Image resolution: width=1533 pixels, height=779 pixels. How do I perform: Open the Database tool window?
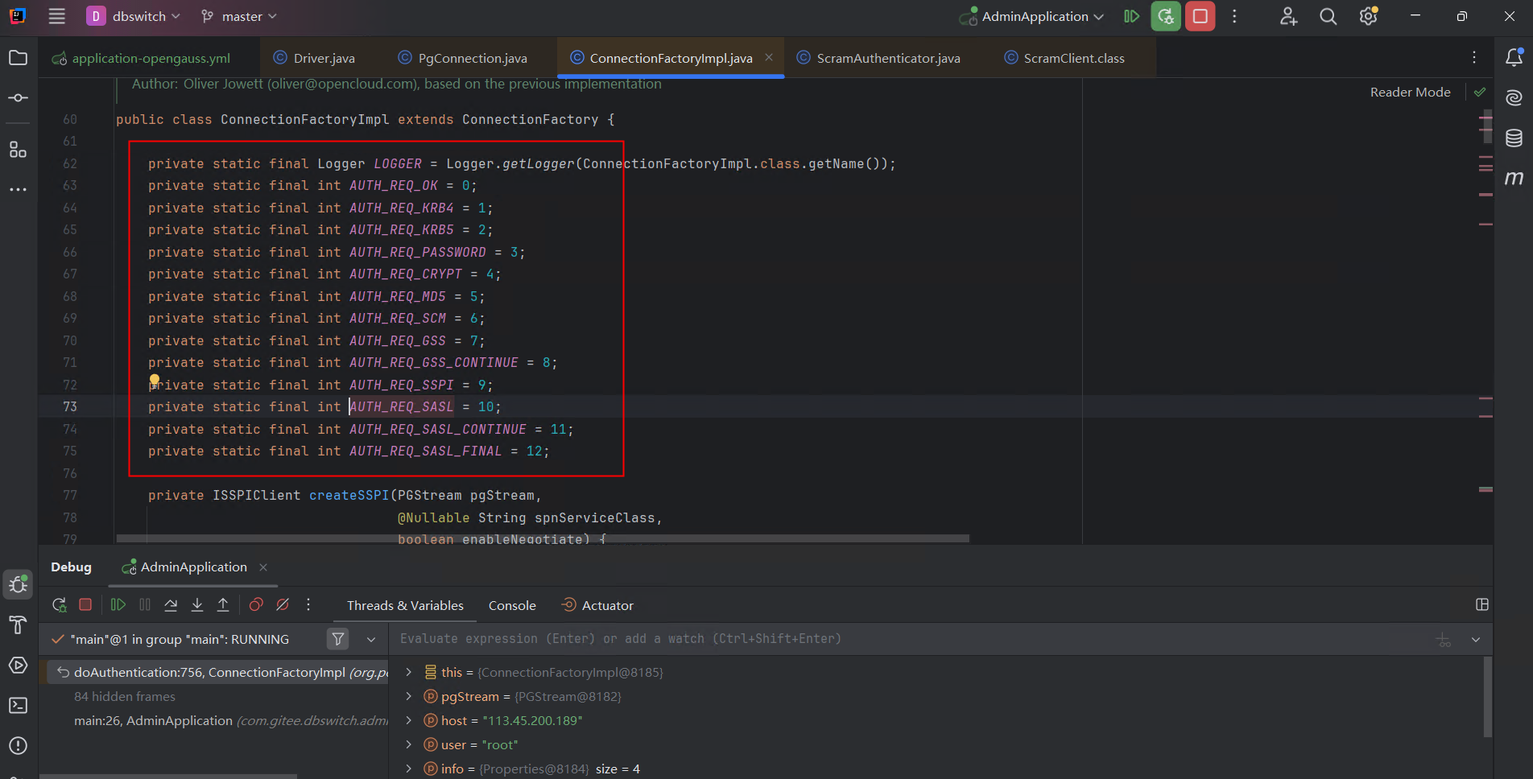coord(1514,138)
